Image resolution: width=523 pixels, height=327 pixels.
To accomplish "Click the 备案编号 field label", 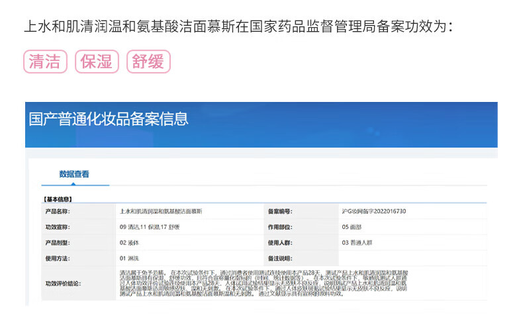I will 279,211.
